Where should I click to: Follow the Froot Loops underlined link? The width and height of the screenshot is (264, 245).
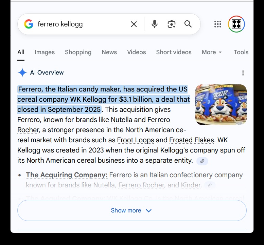[136, 140]
